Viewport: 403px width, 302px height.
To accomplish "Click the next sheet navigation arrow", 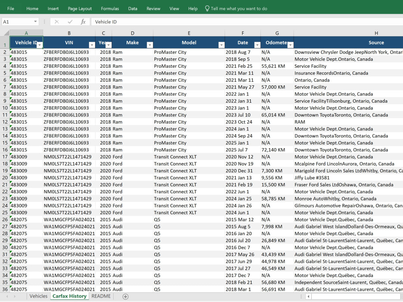I will point(15,297).
